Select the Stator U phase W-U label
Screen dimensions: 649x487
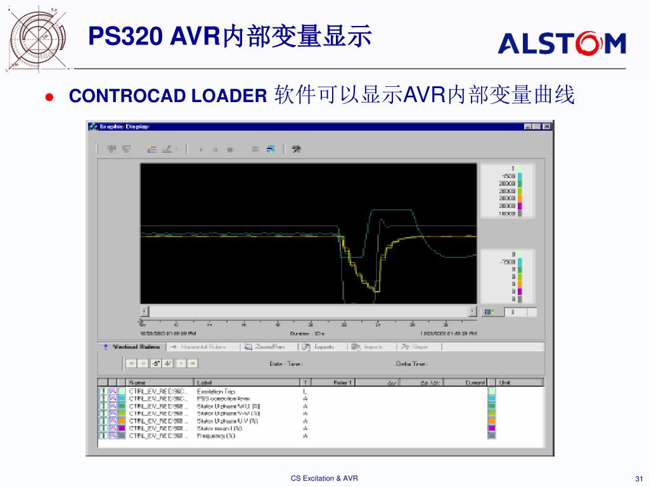click(x=228, y=406)
